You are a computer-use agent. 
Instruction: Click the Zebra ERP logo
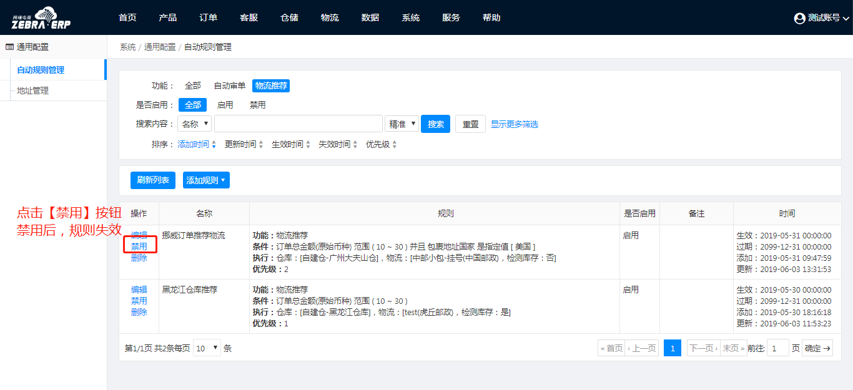pos(41,18)
